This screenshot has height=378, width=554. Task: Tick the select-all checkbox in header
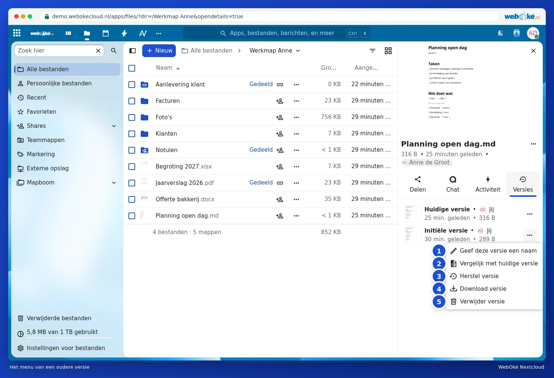[x=132, y=68]
